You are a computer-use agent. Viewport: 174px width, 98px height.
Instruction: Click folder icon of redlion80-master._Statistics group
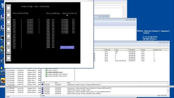click(x=46, y=74)
